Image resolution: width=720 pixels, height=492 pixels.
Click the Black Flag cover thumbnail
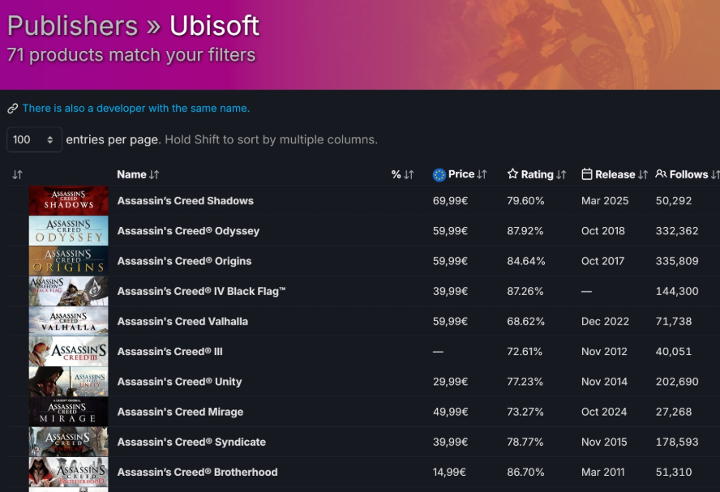click(68, 292)
